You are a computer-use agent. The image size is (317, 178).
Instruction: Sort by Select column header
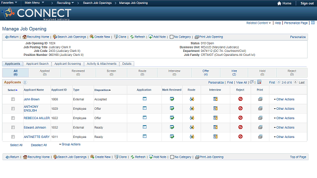pyautogui.click(x=12, y=90)
